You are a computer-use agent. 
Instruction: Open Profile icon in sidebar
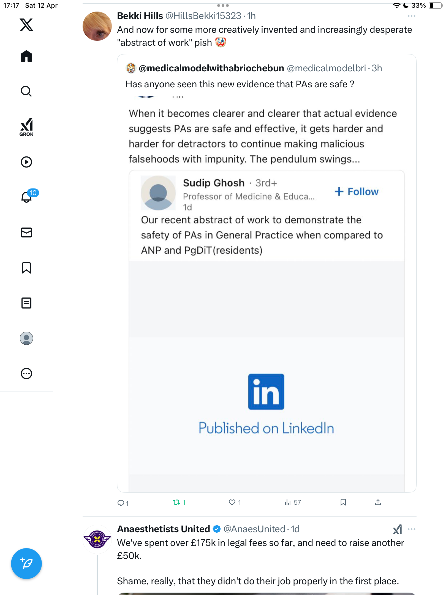(x=26, y=338)
